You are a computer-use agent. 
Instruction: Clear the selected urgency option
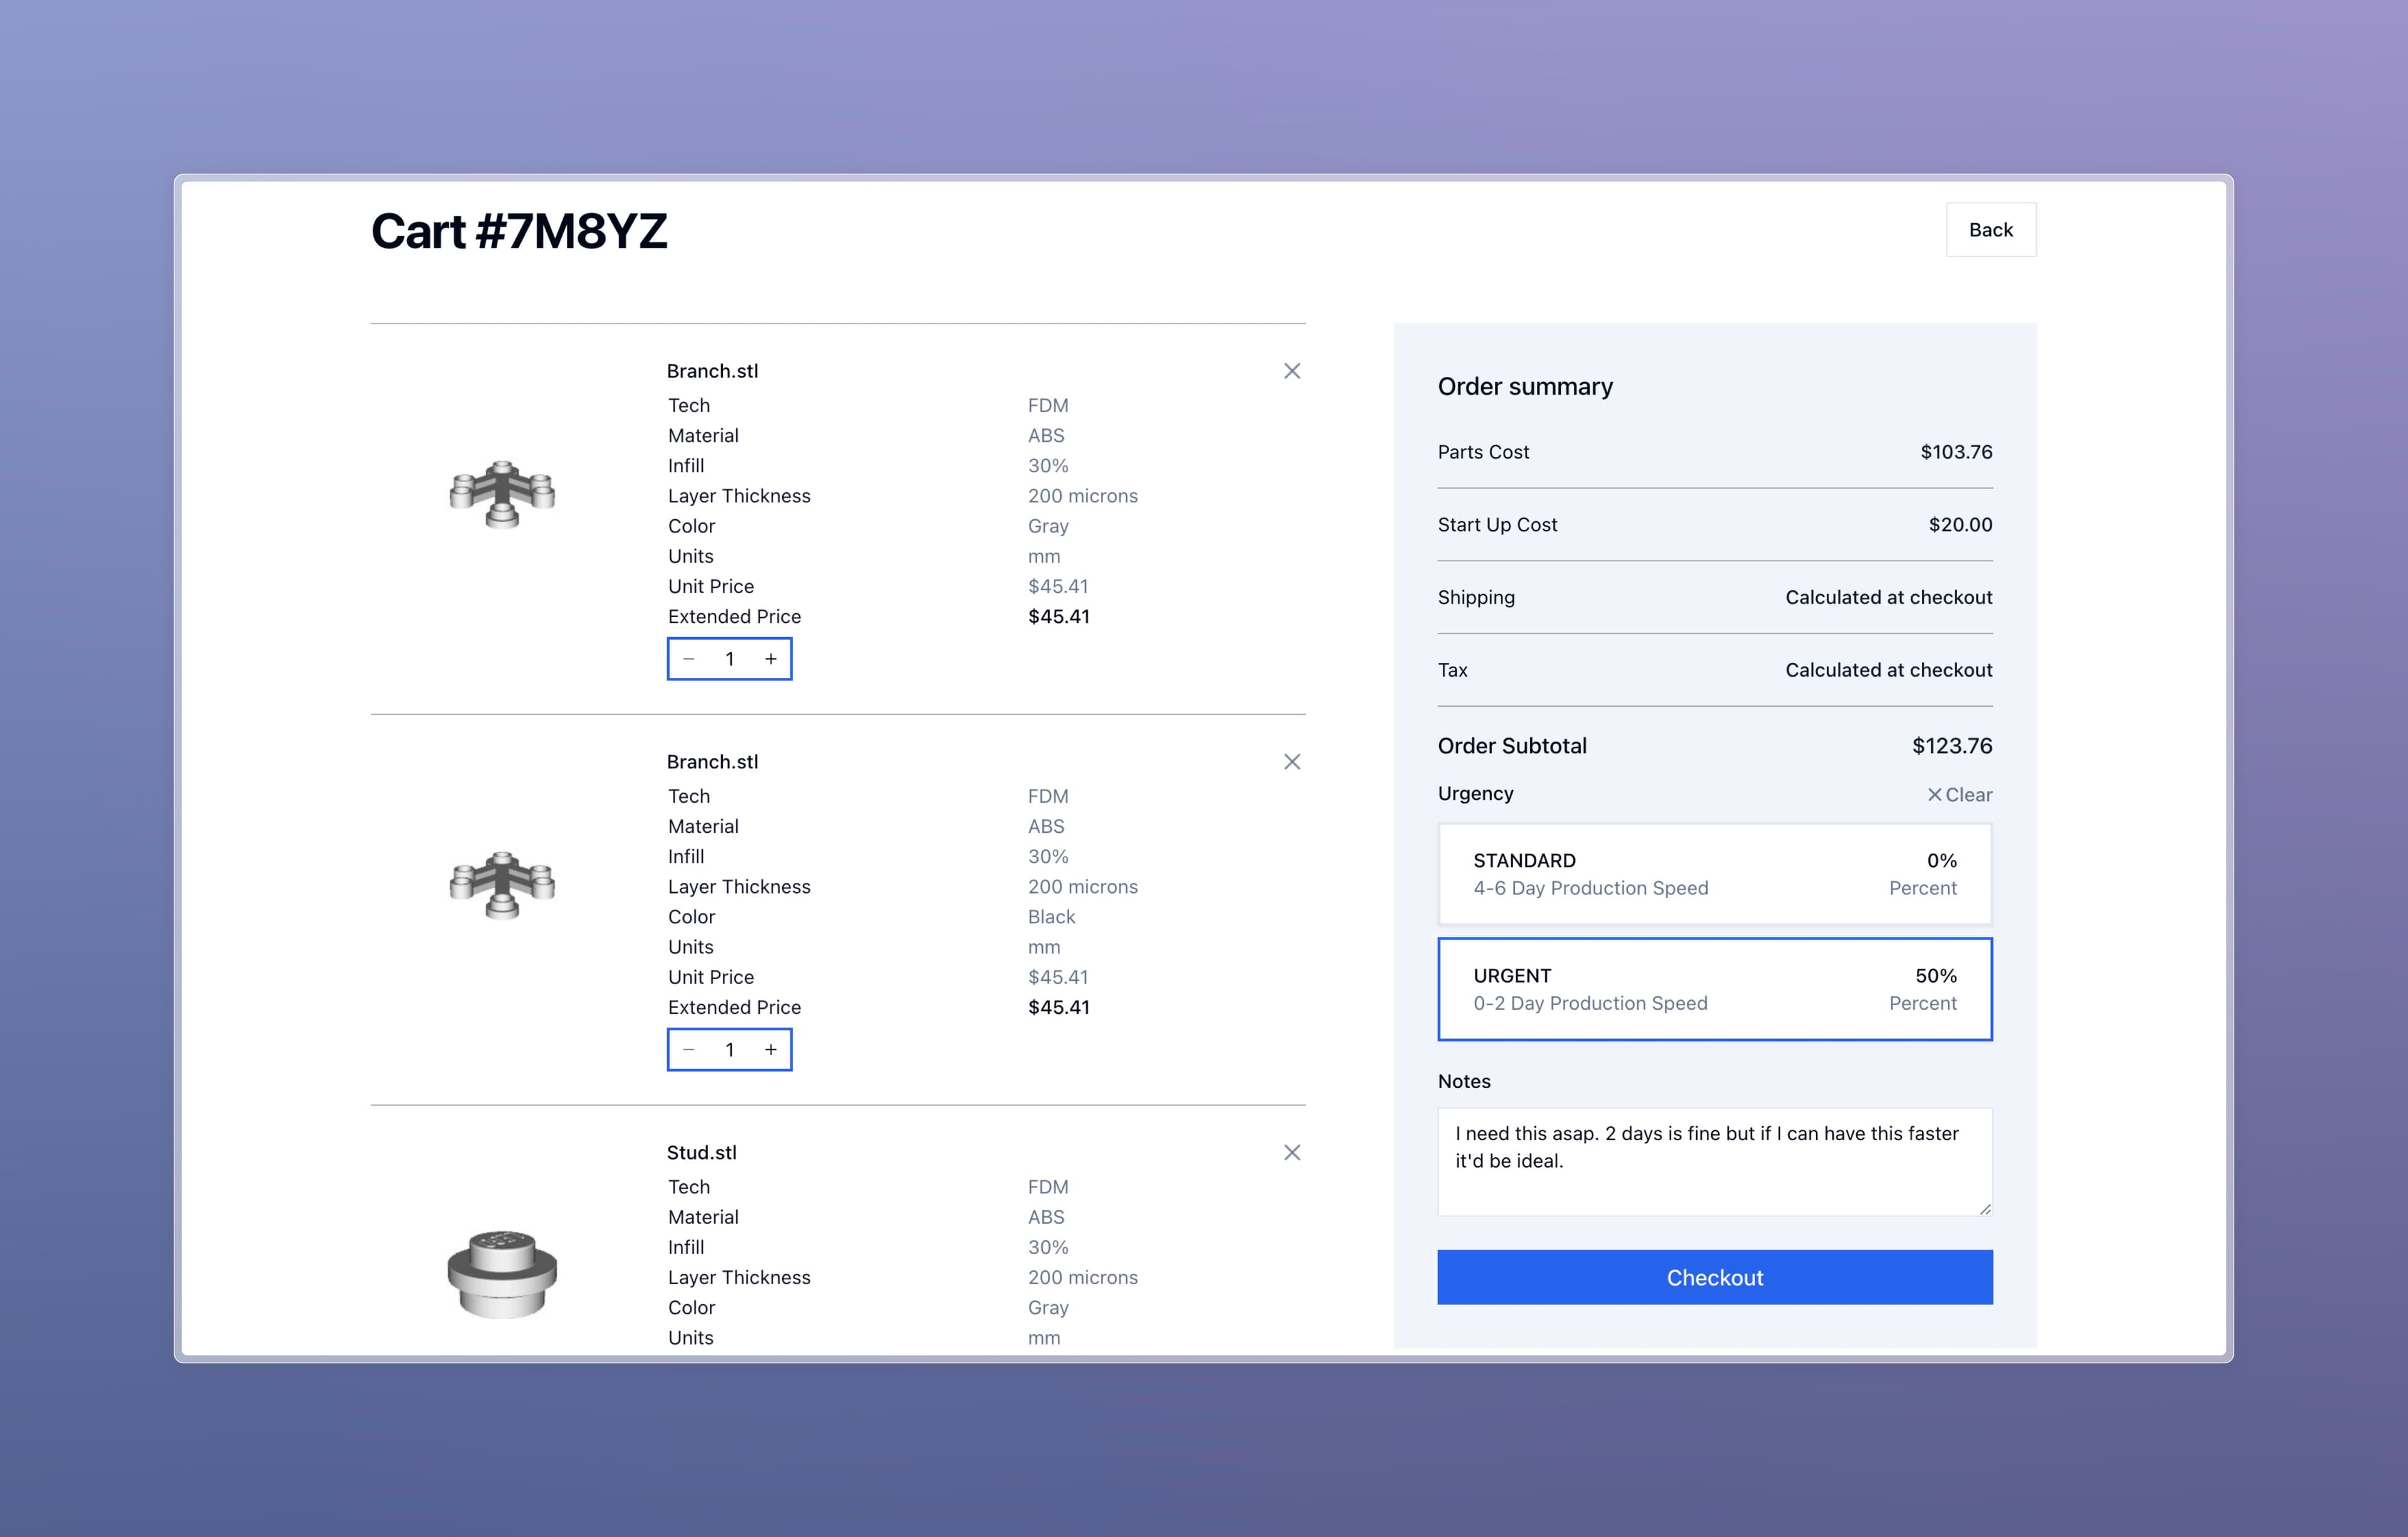[1958, 794]
